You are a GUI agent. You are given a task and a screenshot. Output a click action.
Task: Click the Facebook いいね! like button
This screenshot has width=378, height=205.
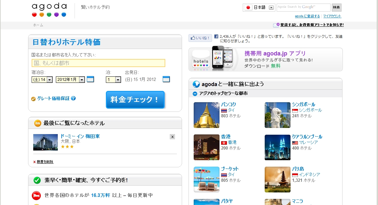pyautogui.click(x=200, y=38)
